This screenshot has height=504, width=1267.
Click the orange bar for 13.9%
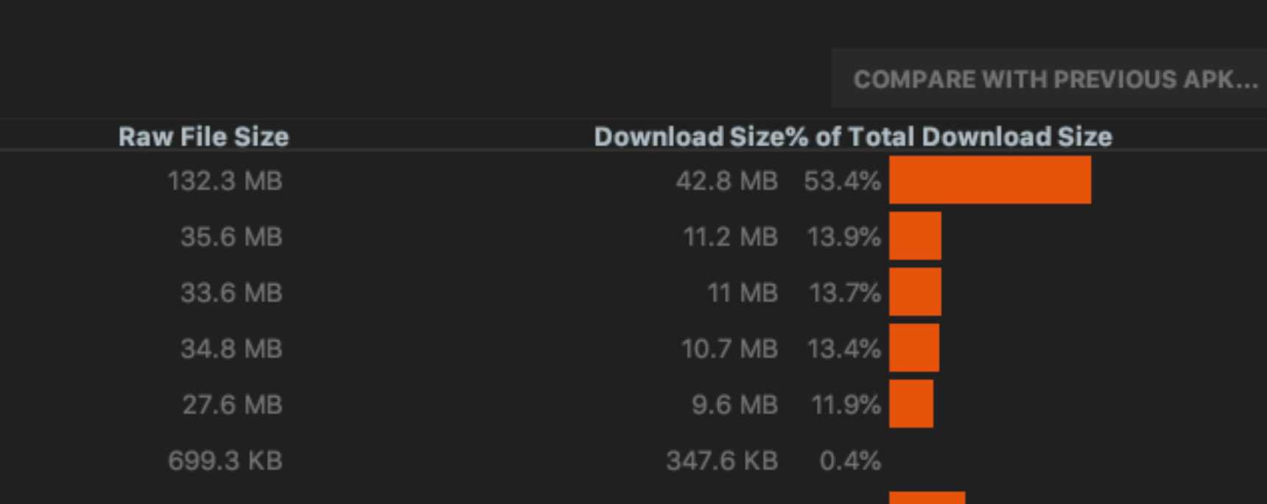915,236
